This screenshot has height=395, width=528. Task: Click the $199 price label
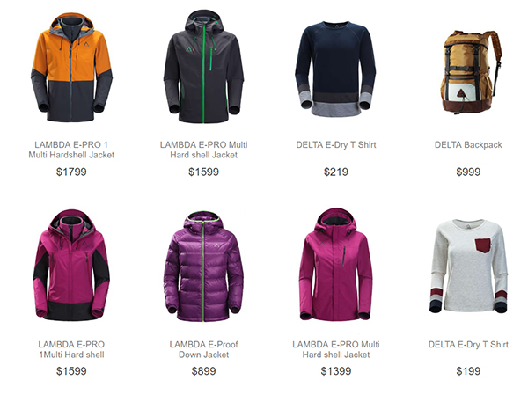tap(468, 371)
